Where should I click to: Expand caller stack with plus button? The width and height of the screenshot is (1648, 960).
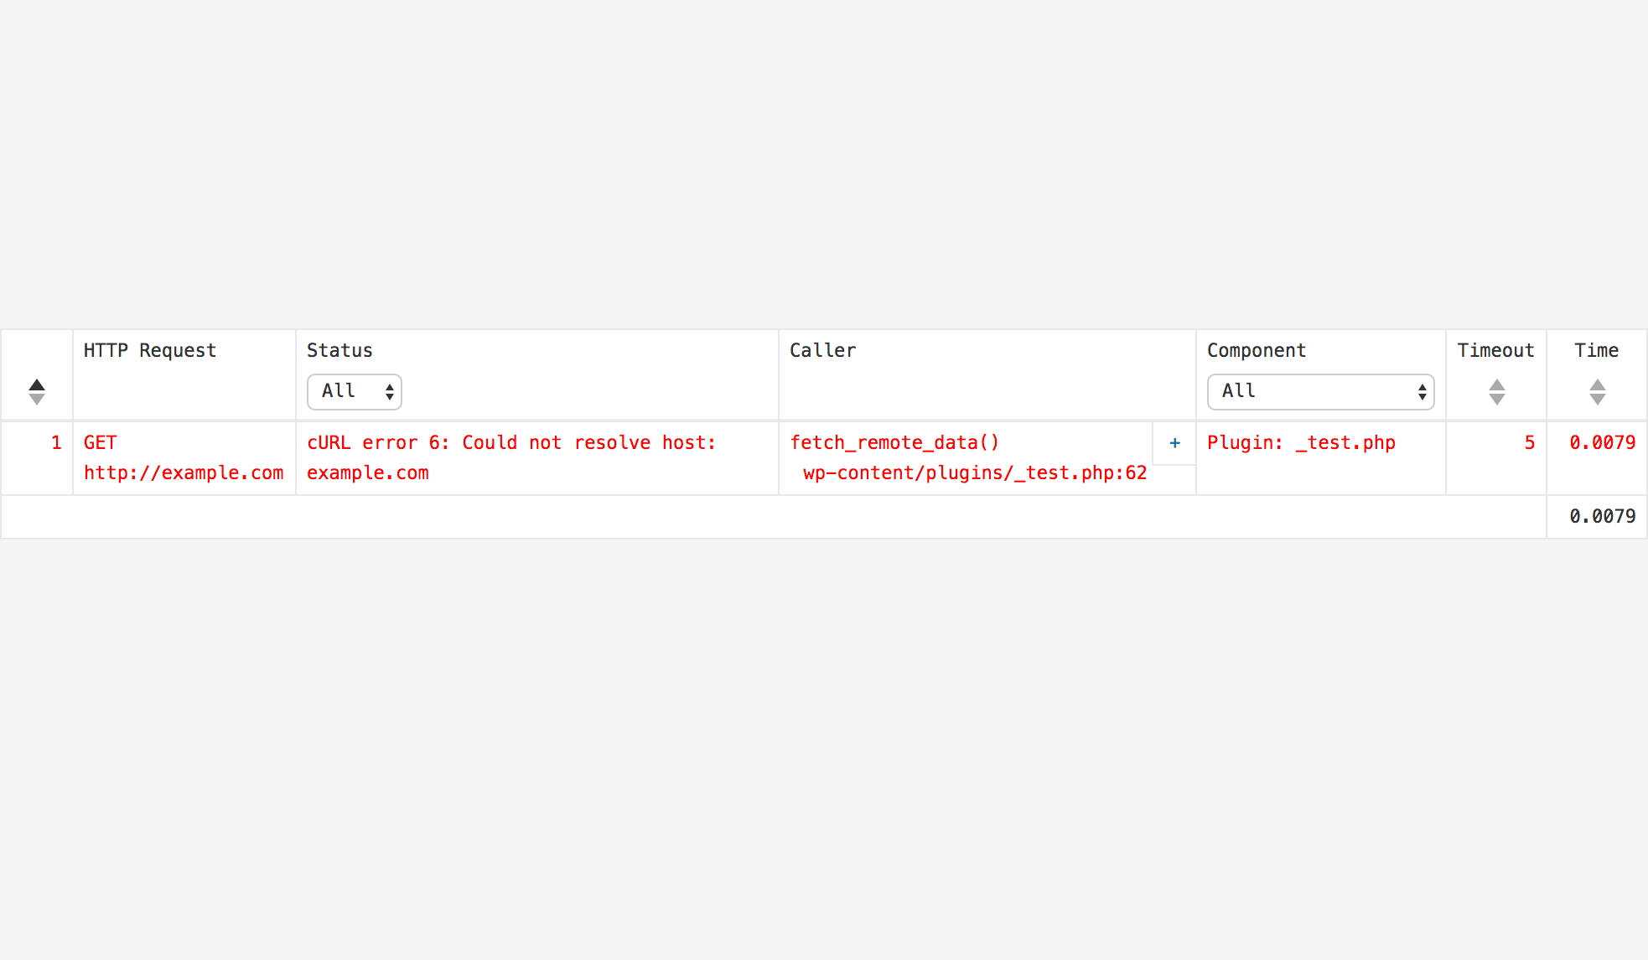click(1174, 443)
